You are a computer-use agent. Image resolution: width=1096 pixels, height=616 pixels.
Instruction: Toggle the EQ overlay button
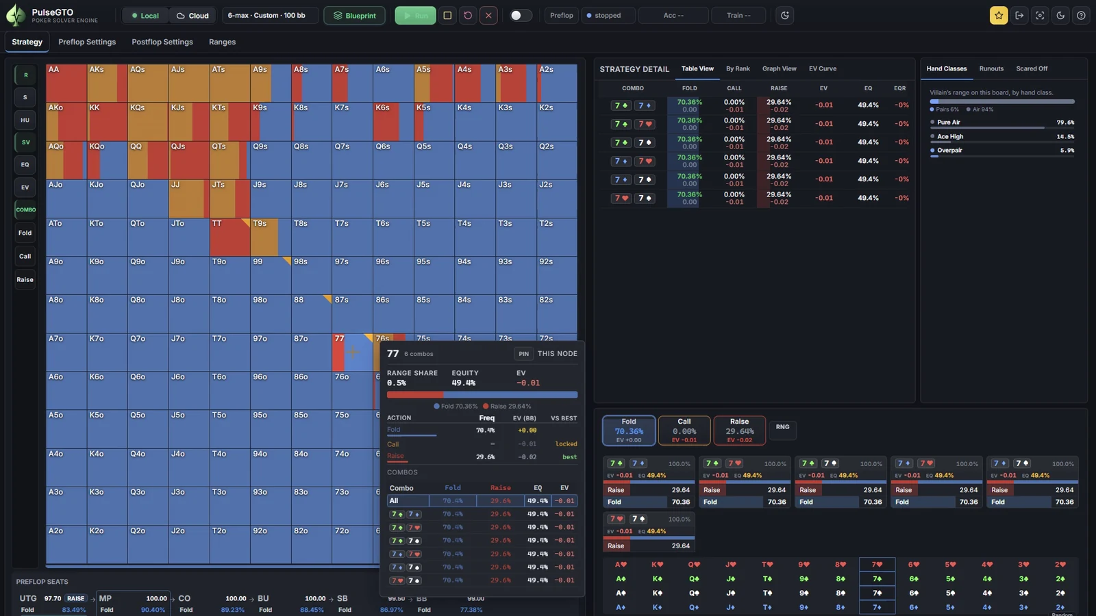[x=25, y=164]
